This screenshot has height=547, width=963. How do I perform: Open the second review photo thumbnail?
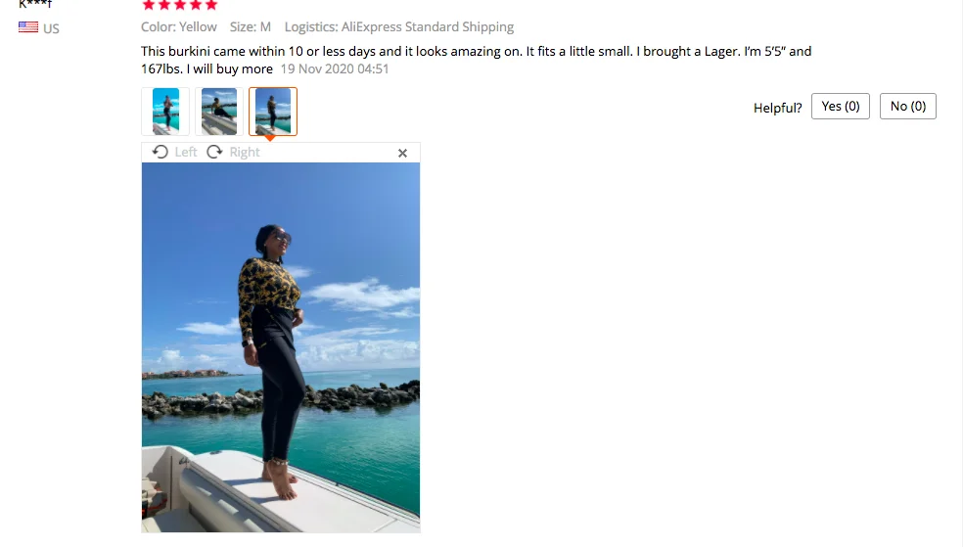[x=219, y=112]
